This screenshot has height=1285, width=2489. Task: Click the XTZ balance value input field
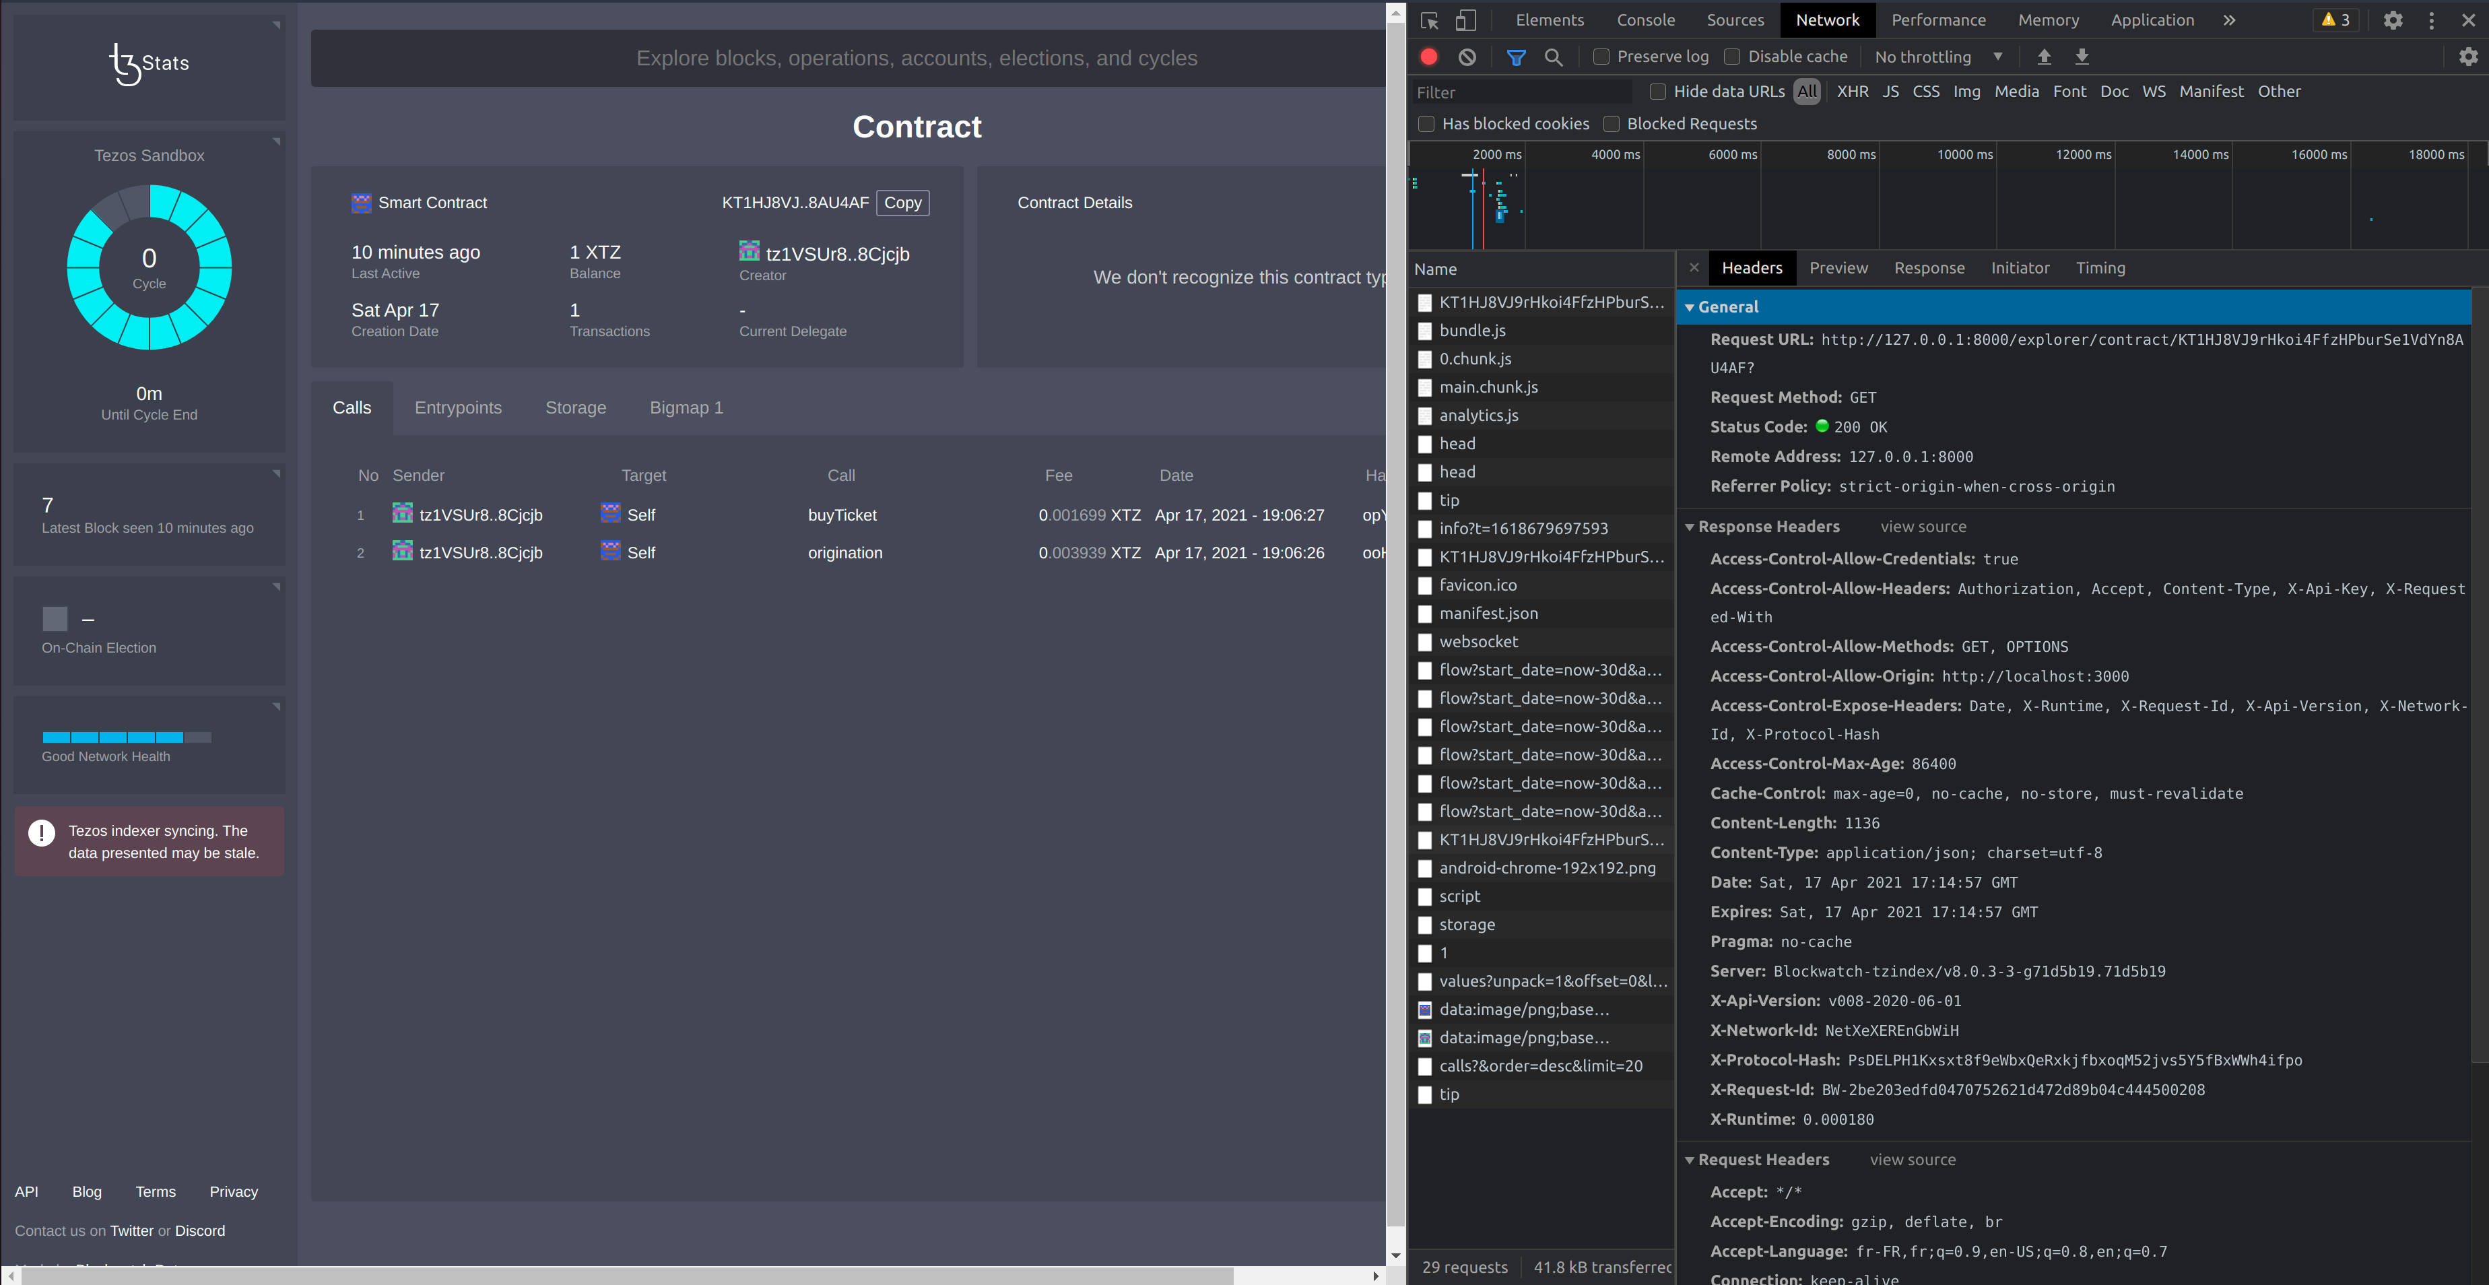[x=593, y=253]
